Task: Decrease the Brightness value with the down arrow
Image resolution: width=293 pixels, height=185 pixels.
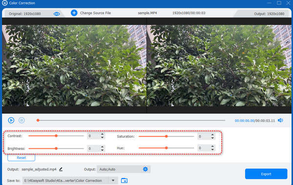Action: click(x=102, y=150)
